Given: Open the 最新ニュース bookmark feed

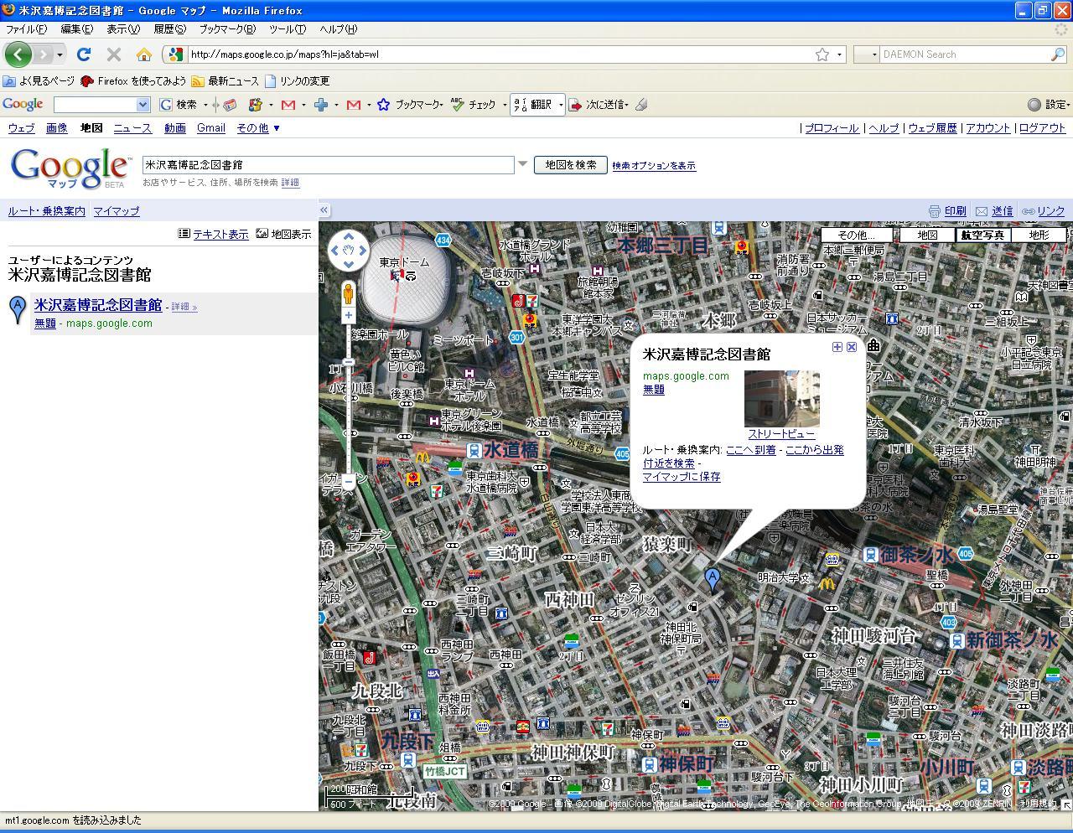Looking at the screenshot, I should click(x=225, y=81).
